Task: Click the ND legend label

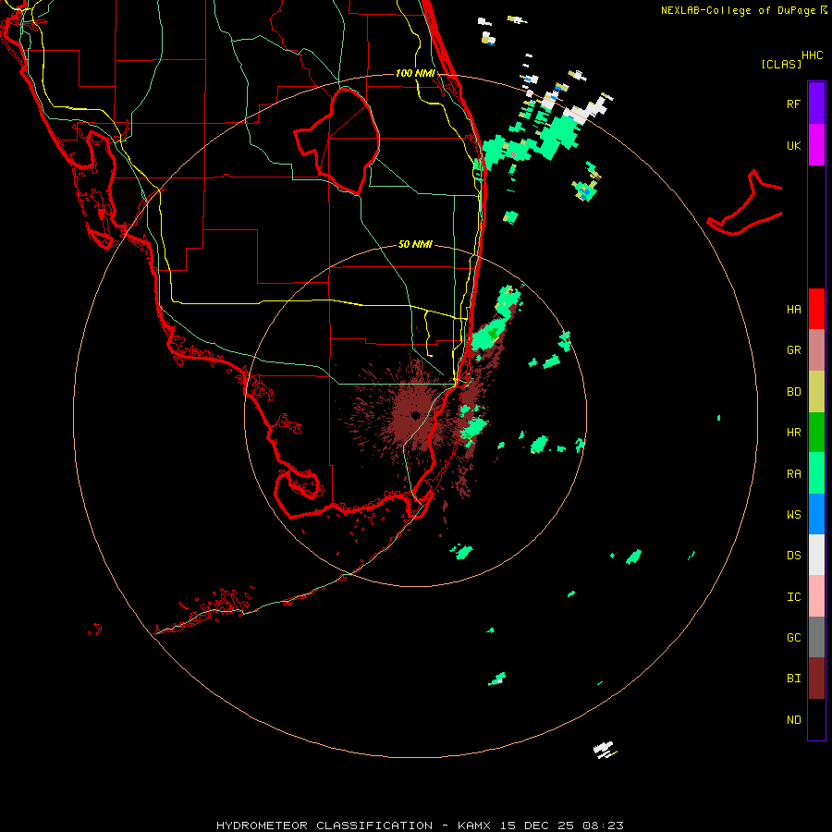Action: coord(793,720)
